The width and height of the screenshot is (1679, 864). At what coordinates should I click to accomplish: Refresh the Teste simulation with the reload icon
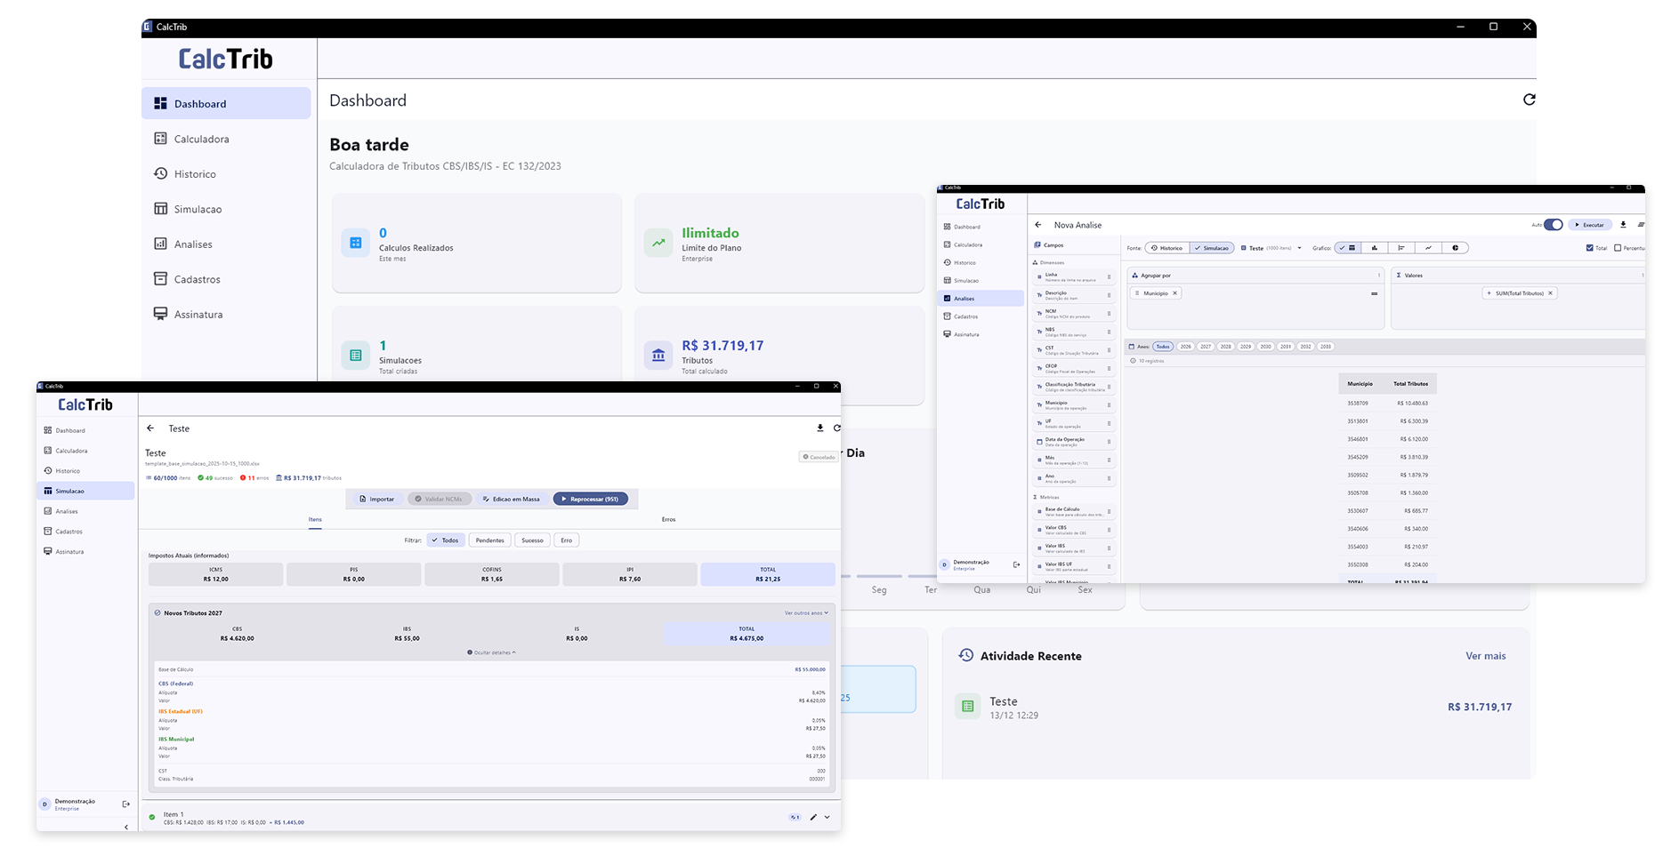tap(836, 428)
